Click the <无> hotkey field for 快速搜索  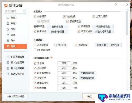click(x=64, y=88)
